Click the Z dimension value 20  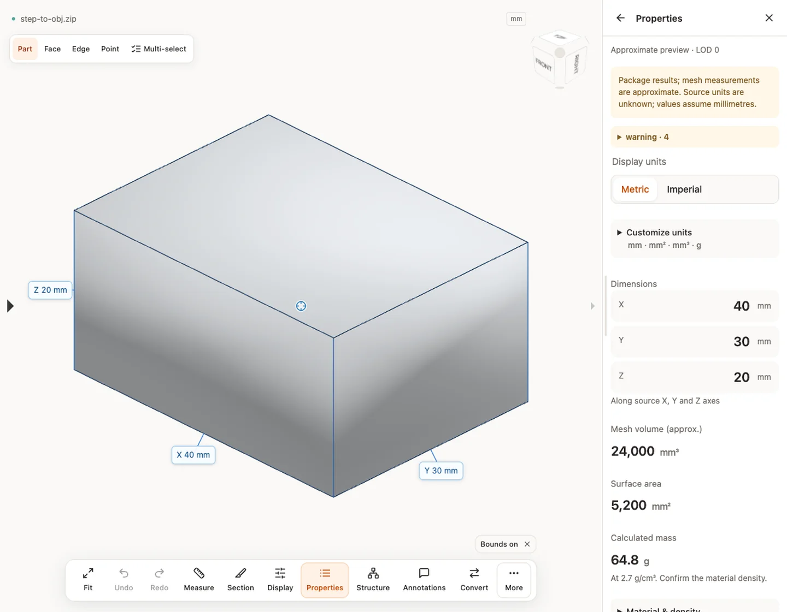[x=741, y=377]
